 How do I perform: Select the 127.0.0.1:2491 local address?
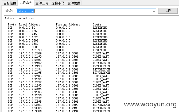tap(30, 60)
